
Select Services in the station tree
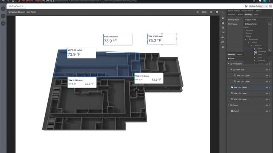click(250, 30)
